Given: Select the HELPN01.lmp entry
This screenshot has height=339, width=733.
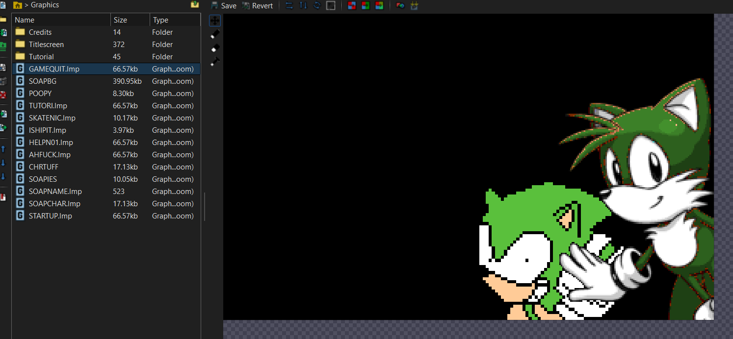Looking at the screenshot, I should [106, 143].
